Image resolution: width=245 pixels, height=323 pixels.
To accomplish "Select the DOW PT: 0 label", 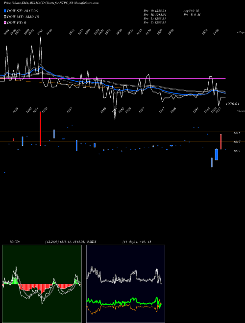I will (16, 23).
